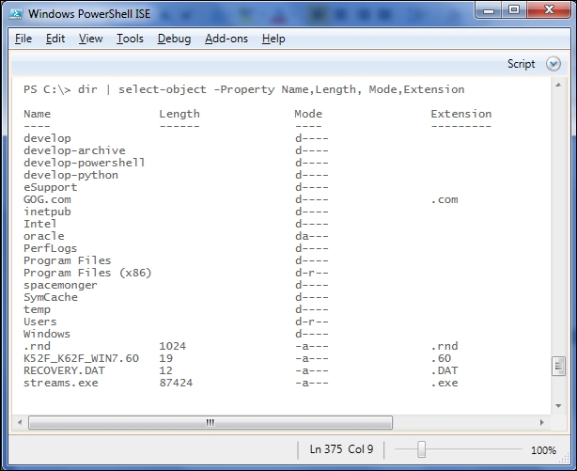
Task: Click the oracle entry
Action: coord(44,236)
